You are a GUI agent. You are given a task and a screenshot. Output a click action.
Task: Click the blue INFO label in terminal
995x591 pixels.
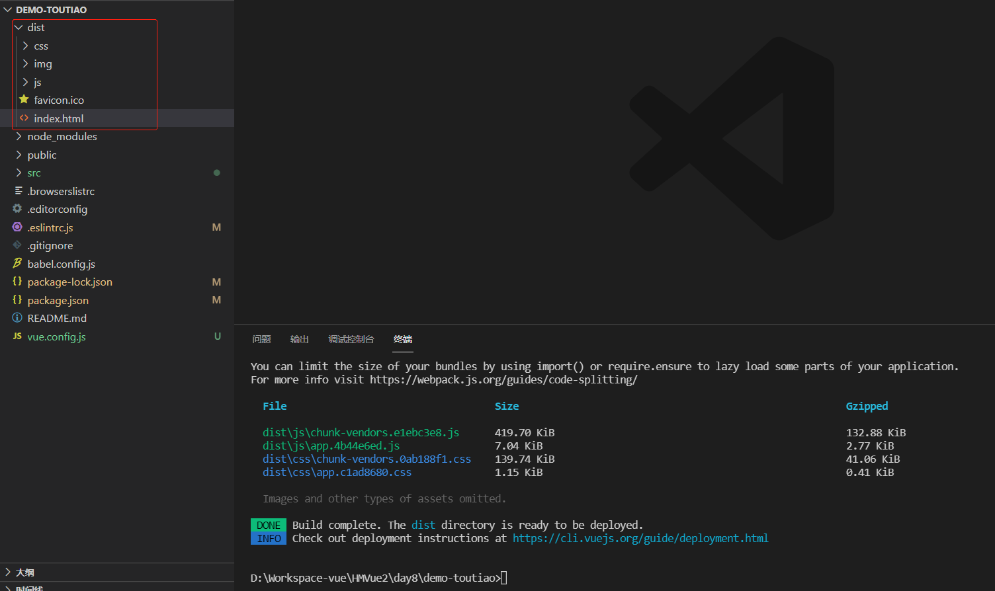click(x=269, y=538)
